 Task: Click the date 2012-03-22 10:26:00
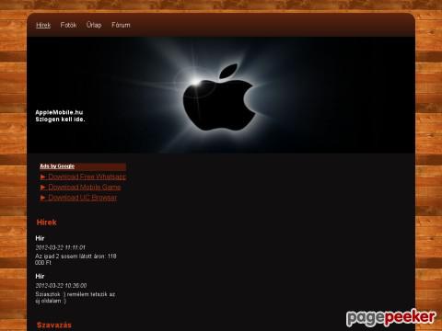pos(61,285)
